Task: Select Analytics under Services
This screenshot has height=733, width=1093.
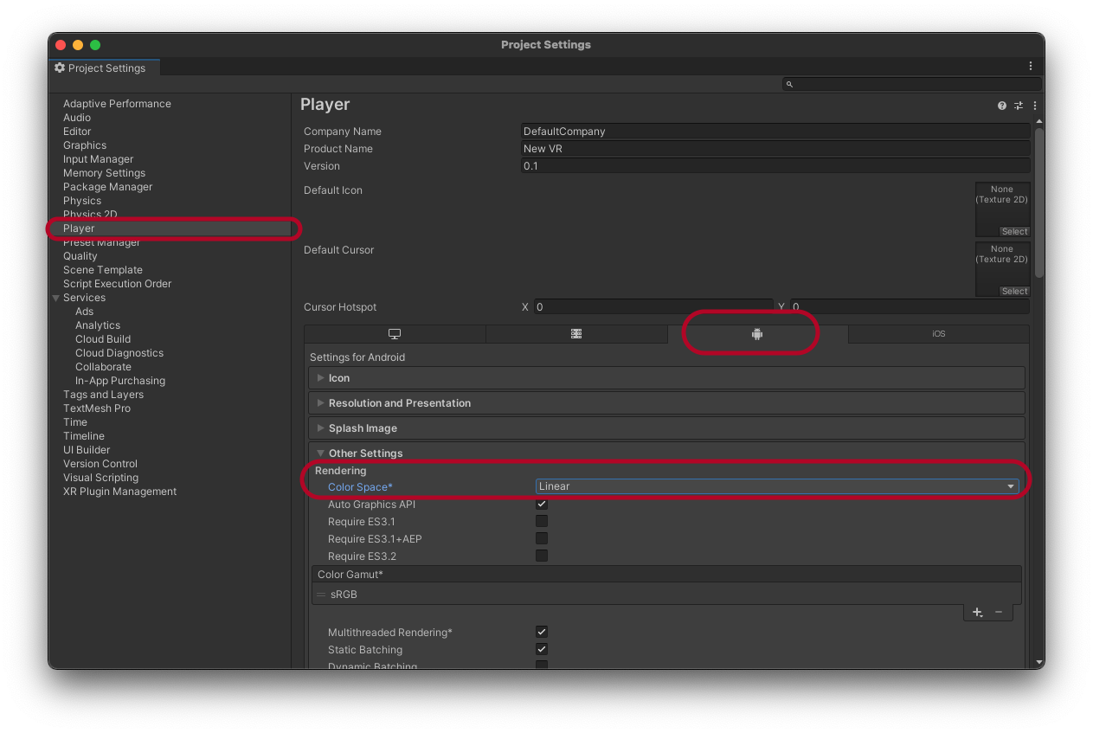Action: (x=98, y=325)
